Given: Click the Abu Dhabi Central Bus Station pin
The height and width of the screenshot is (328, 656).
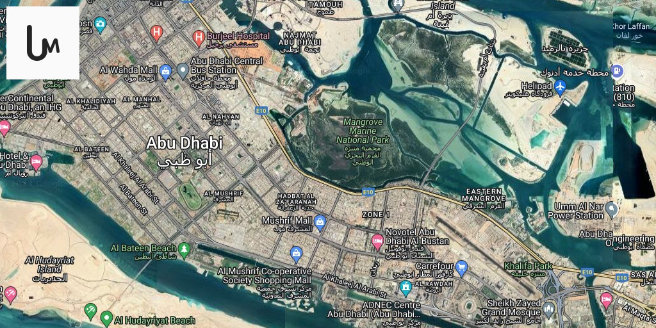Looking at the screenshot, I should (x=183, y=71).
